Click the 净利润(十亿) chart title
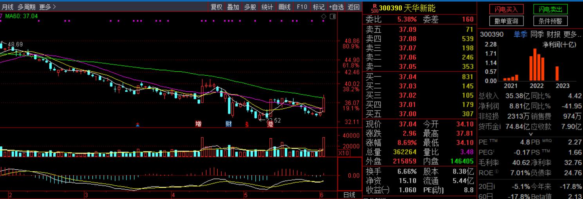Viewport: 583px width, 199px height. [559, 45]
